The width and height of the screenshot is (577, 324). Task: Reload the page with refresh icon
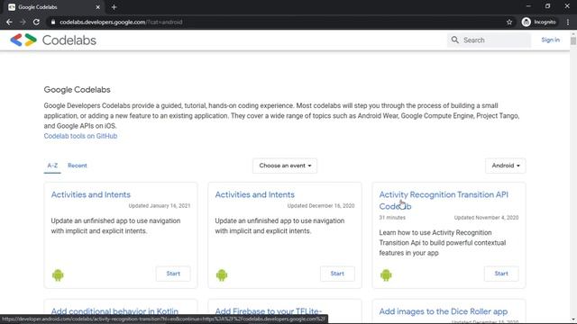point(36,22)
